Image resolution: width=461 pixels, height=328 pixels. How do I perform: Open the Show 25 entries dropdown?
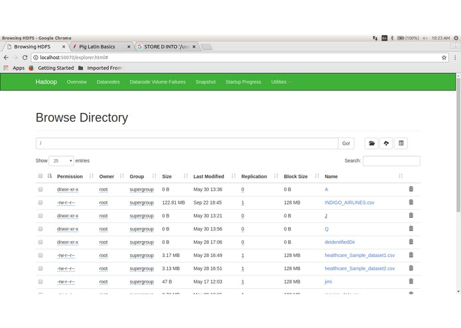click(x=61, y=161)
